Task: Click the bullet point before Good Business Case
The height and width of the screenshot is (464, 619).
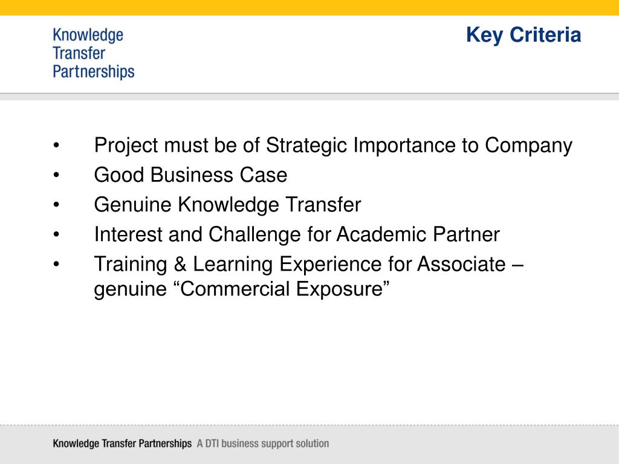Action: 56,175
